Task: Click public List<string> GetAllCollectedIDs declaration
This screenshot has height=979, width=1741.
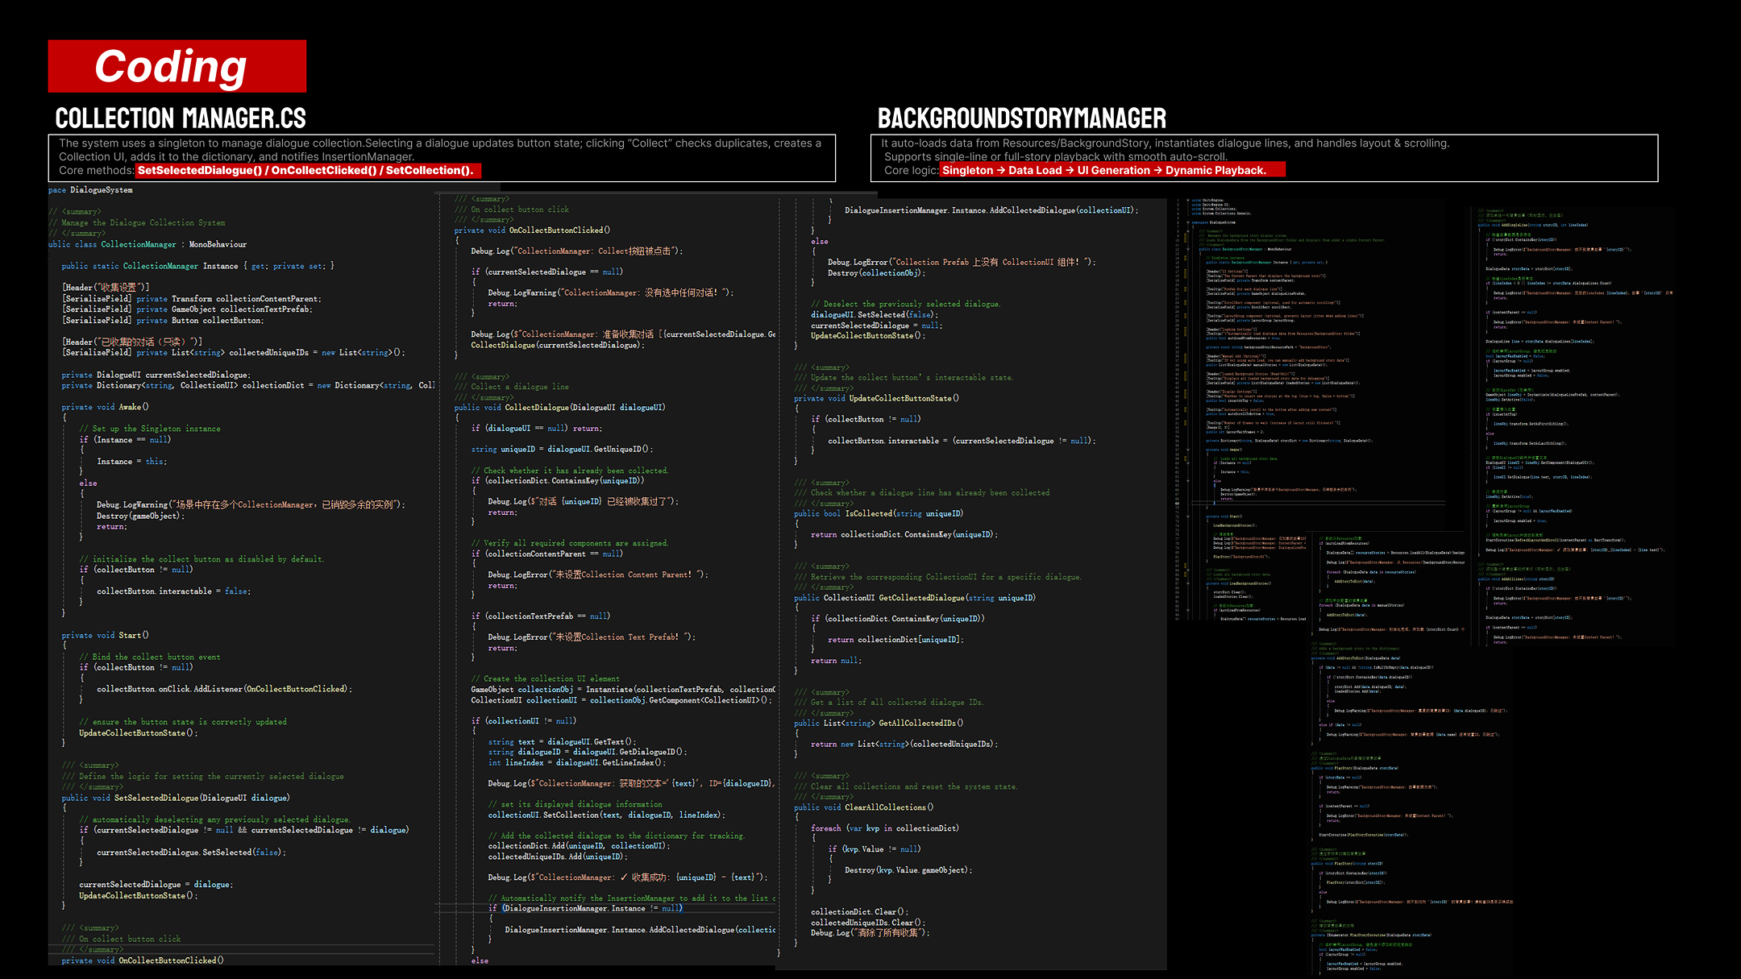Action: click(x=878, y=723)
